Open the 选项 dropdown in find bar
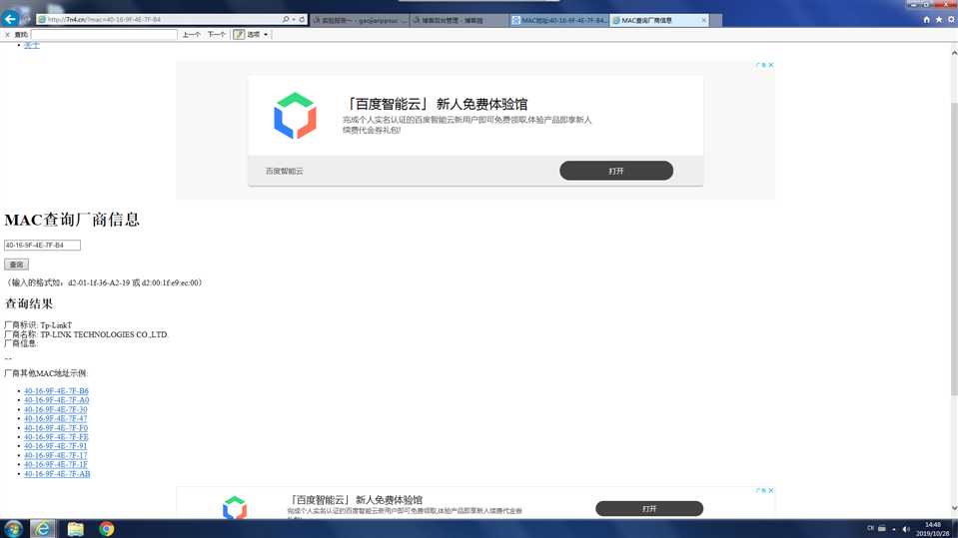Screen dimensions: 958x538 pos(258,35)
